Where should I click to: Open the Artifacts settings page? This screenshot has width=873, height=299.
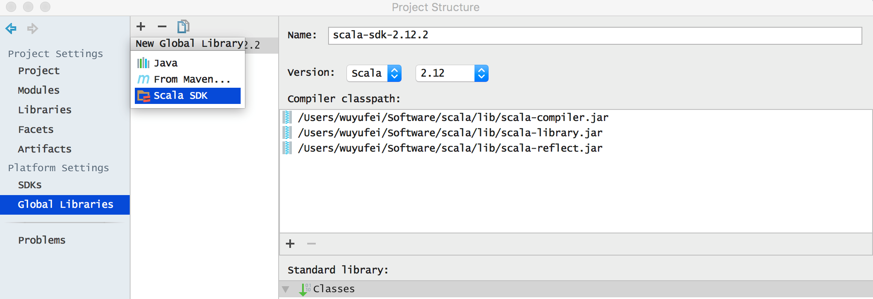tap(45, 149)
